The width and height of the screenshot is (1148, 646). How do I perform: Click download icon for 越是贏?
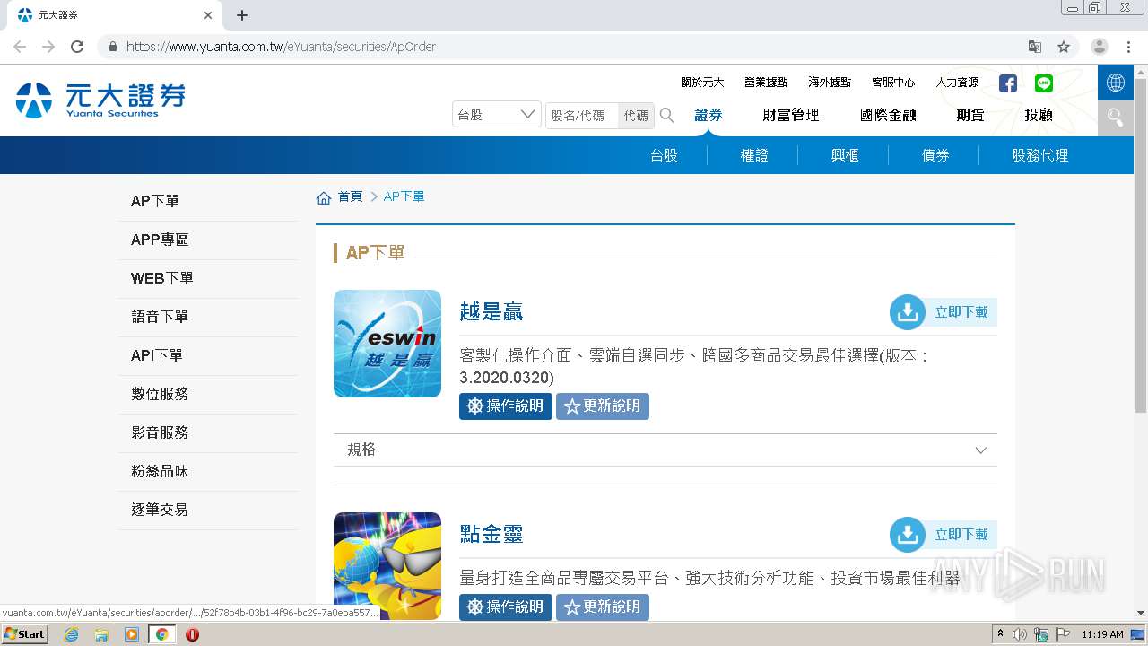[908, 312]
